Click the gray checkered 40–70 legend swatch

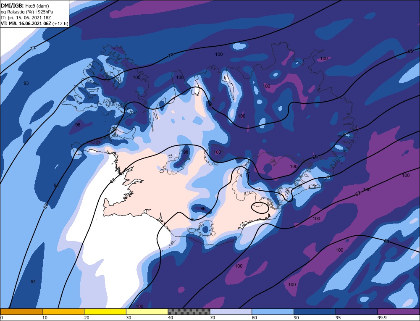click(189, 312)
